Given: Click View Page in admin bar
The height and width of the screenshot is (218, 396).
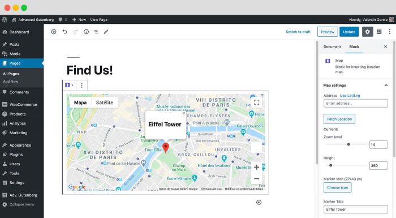Looking at the screenshot, I should coord(98,19).
